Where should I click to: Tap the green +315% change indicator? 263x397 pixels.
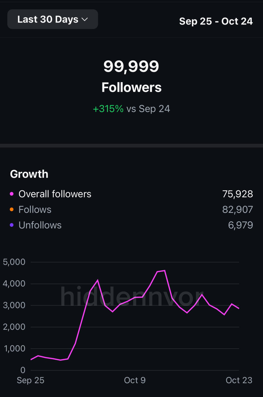[x=108, y=109]
